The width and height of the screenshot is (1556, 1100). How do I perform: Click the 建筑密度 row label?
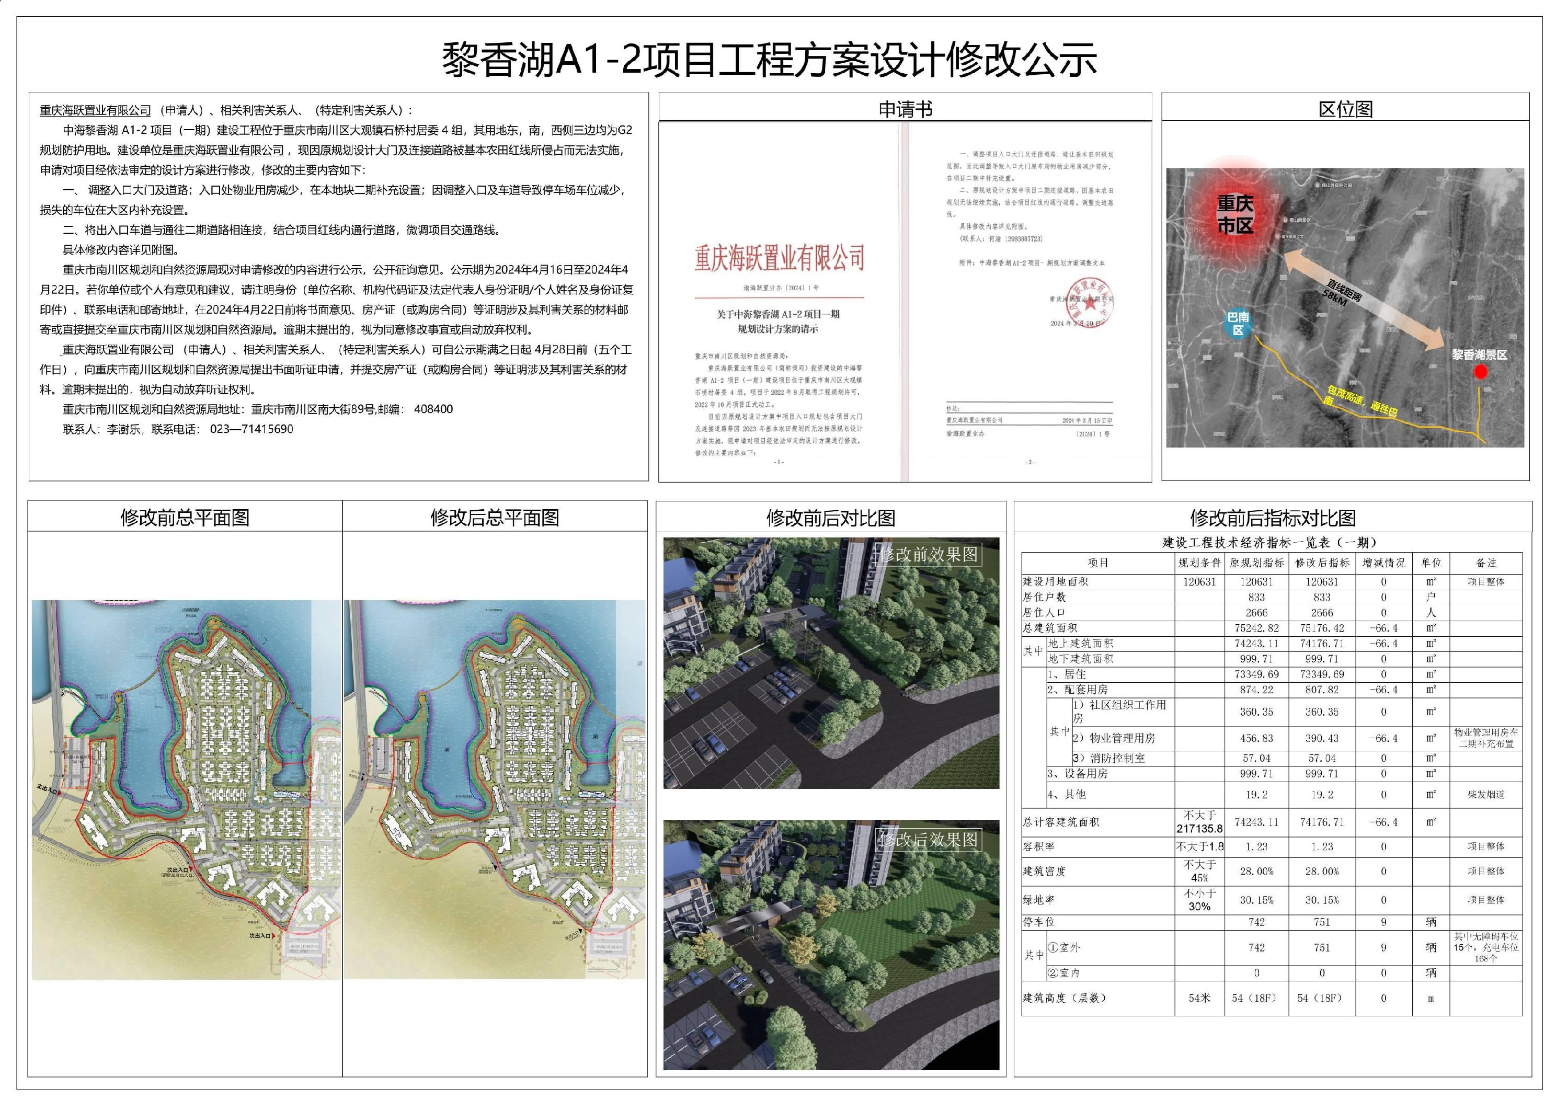tap(1044, 872)
